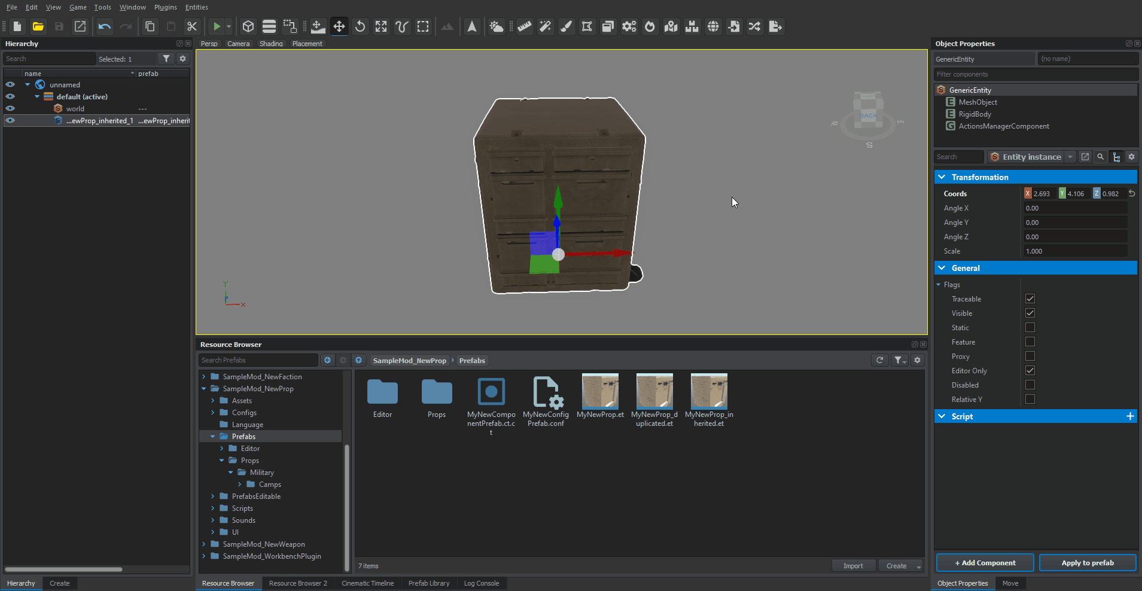Screen dimensions: 1142x591
Task: Select the Move gizmo tool
Action: [x=339, y=26]
